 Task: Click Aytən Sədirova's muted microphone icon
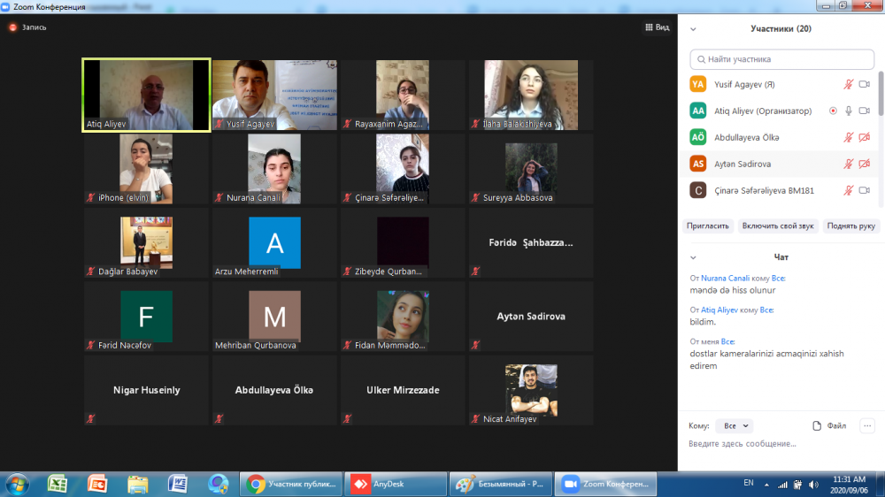(849, 164)
